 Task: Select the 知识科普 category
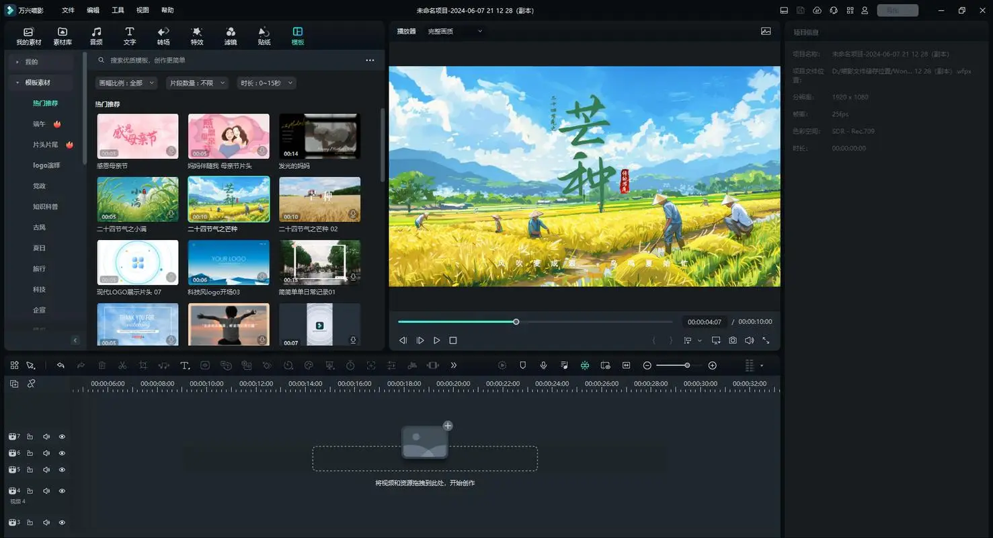(45, 206)
